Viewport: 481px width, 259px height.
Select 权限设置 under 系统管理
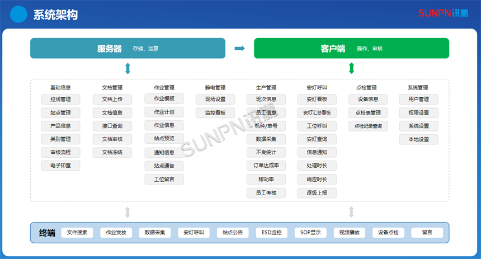(x=418, y=113)
